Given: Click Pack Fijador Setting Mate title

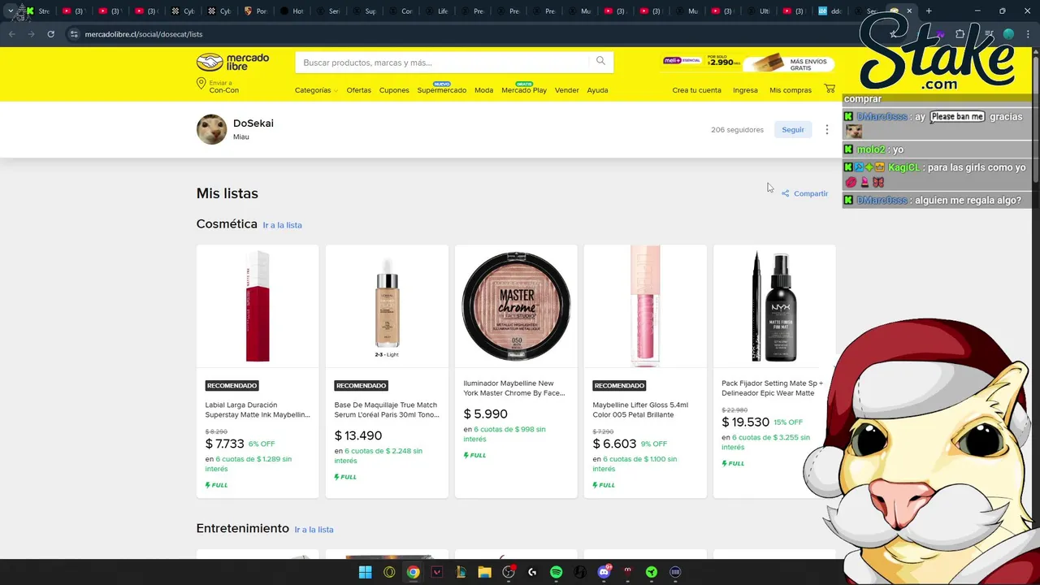Looking at the screenshot, I should 773,388.
